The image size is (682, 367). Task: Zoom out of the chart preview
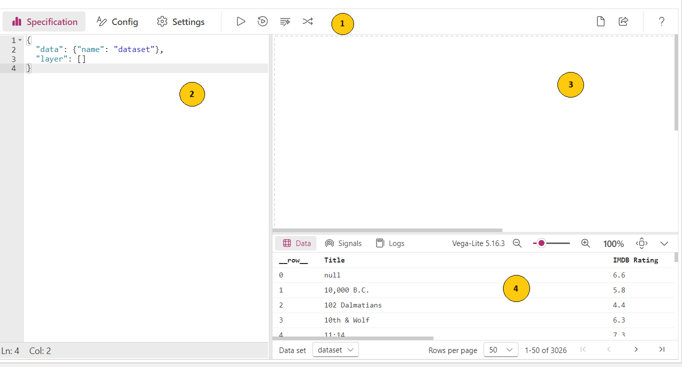517,243
